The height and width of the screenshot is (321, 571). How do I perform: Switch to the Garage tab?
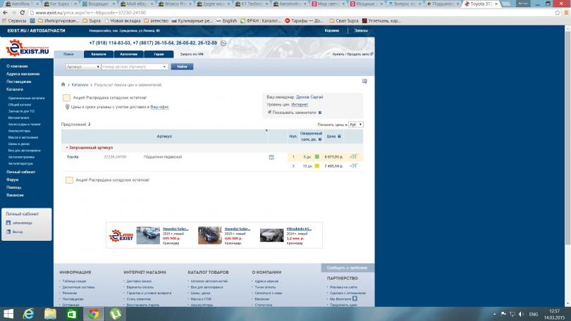(x=159, y=53)
